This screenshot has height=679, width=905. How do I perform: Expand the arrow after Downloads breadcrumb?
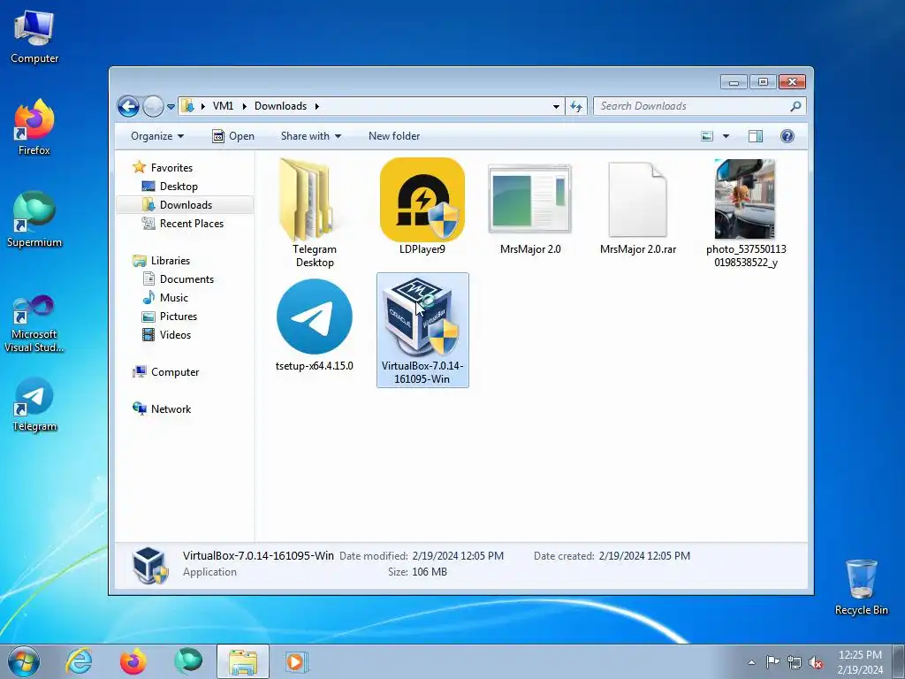click(317, 107)
